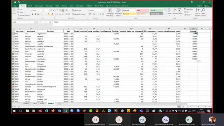Confirm entry with formula bar checkmark
The width and height of the screenshot is (224, 126).
point(45,22)
